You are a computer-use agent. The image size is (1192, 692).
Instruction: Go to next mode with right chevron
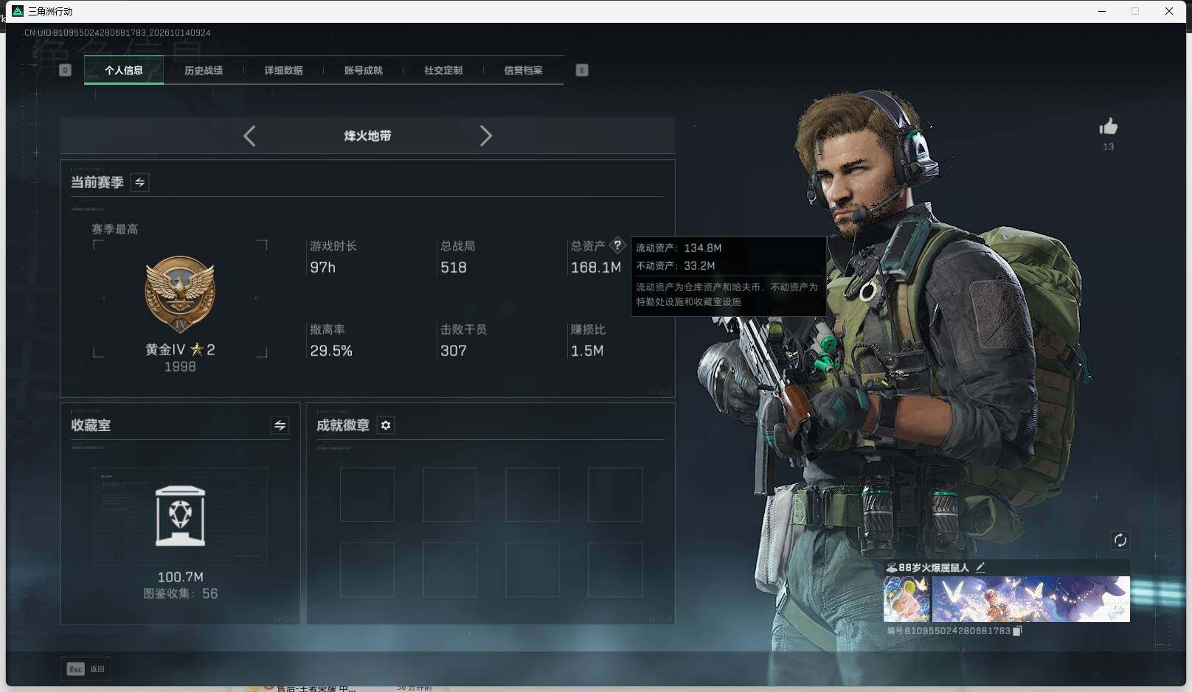pos(485,136)
